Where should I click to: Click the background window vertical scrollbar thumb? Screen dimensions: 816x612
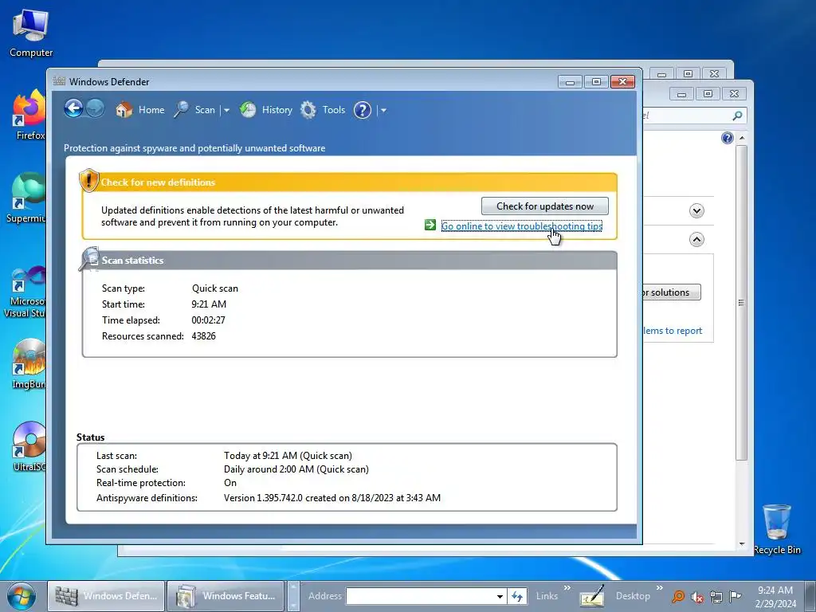[742, 303]
